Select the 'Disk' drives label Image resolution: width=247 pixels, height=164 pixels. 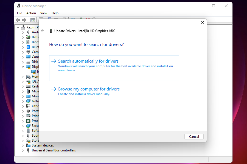[x=35, y=62]
